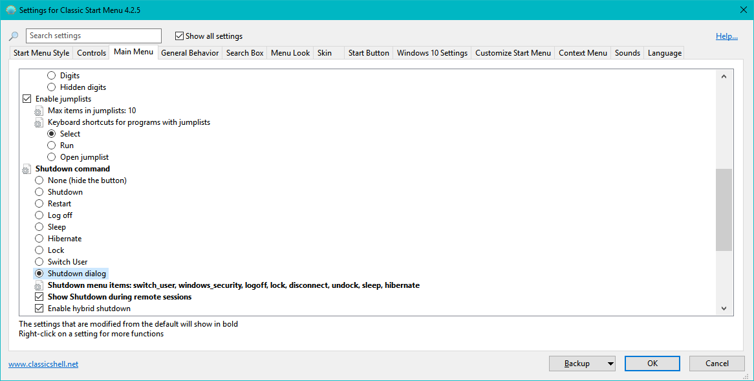This screenshot has width=754, height=381.
Task: Select Max items in jumplists: 10 setting
Action: point(92,111)
